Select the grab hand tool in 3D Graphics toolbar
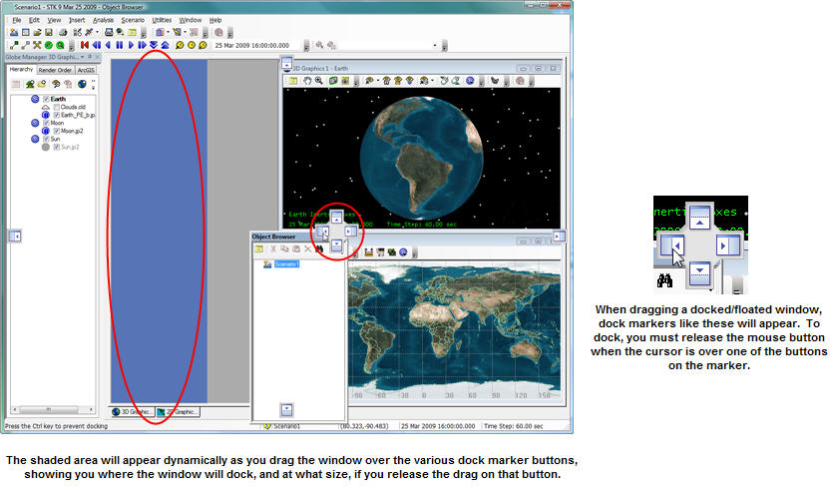 point(309,80)
